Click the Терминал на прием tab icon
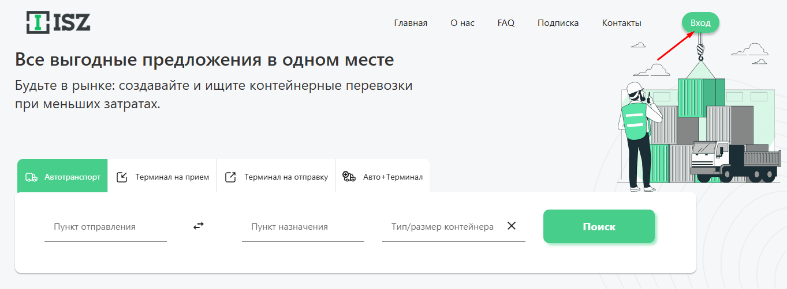 coord(122,177)
